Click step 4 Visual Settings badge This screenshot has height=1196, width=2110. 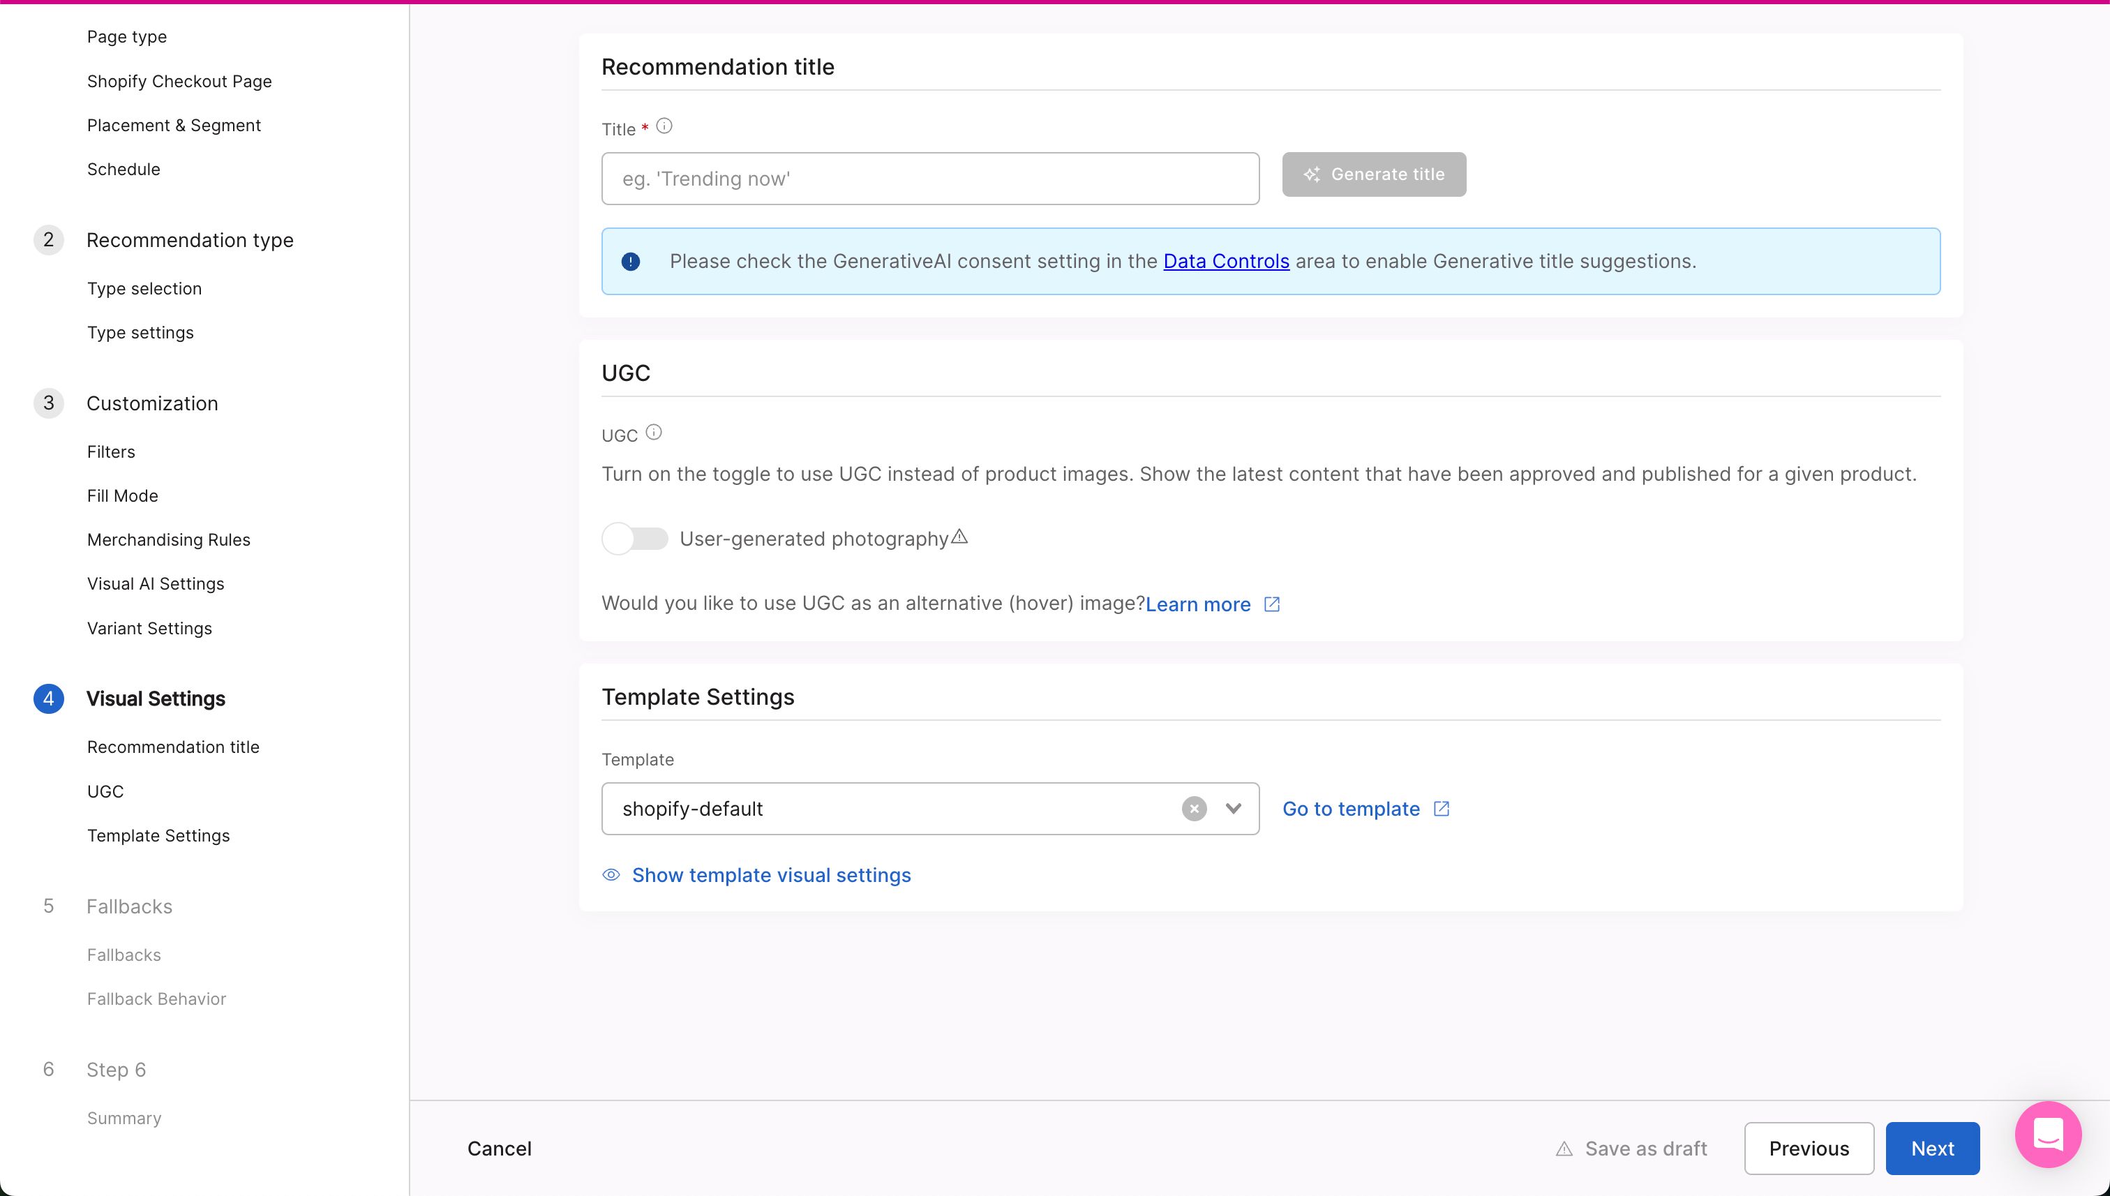pyautogui.click(x=48, y=698)
